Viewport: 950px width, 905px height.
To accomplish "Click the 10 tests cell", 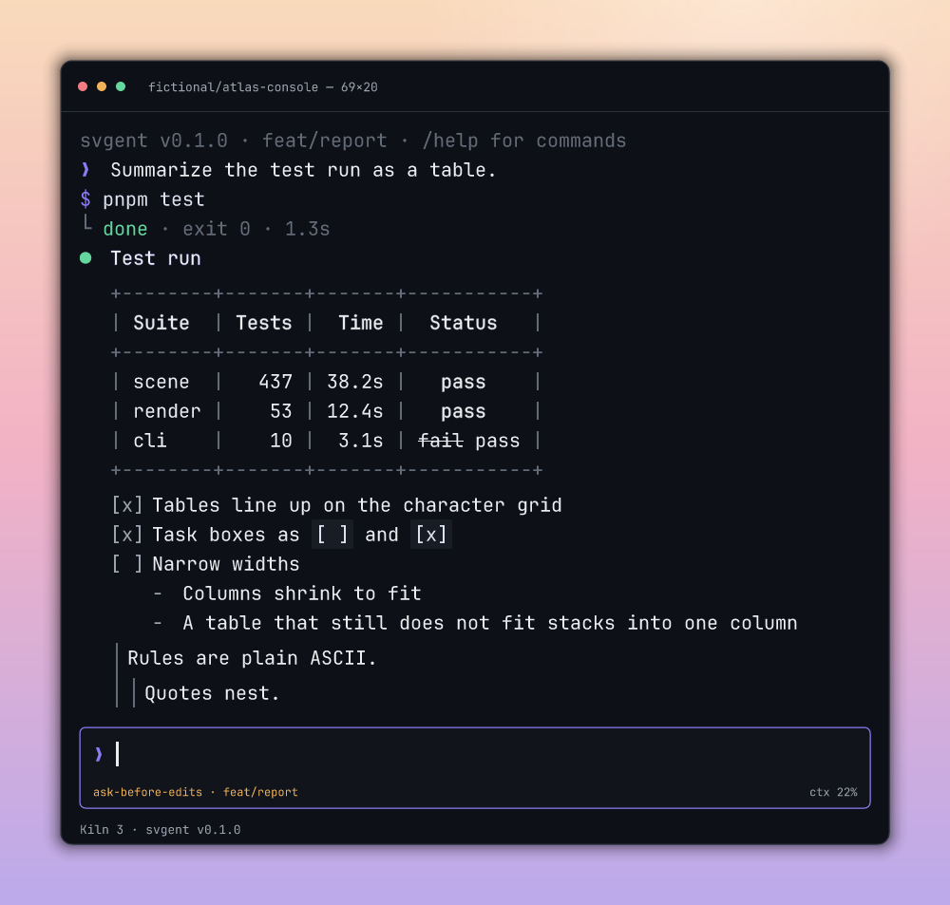I will click(x=281, y=441).
